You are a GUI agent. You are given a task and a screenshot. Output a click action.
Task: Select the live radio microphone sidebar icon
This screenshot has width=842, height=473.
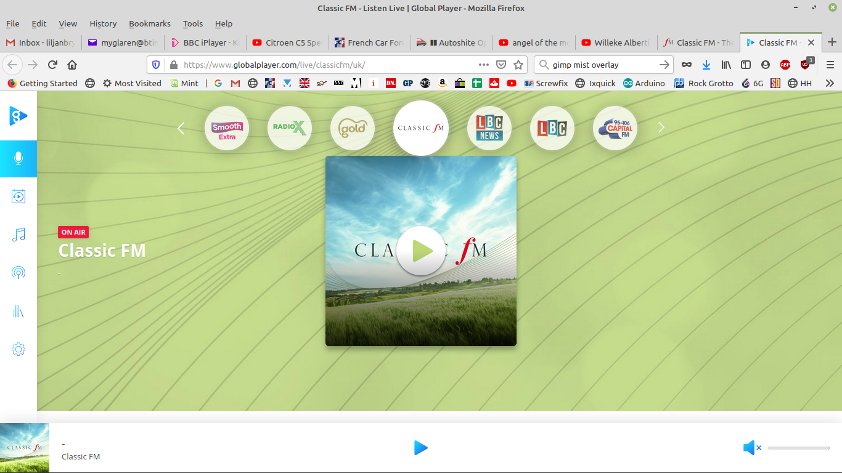point(18,159)
